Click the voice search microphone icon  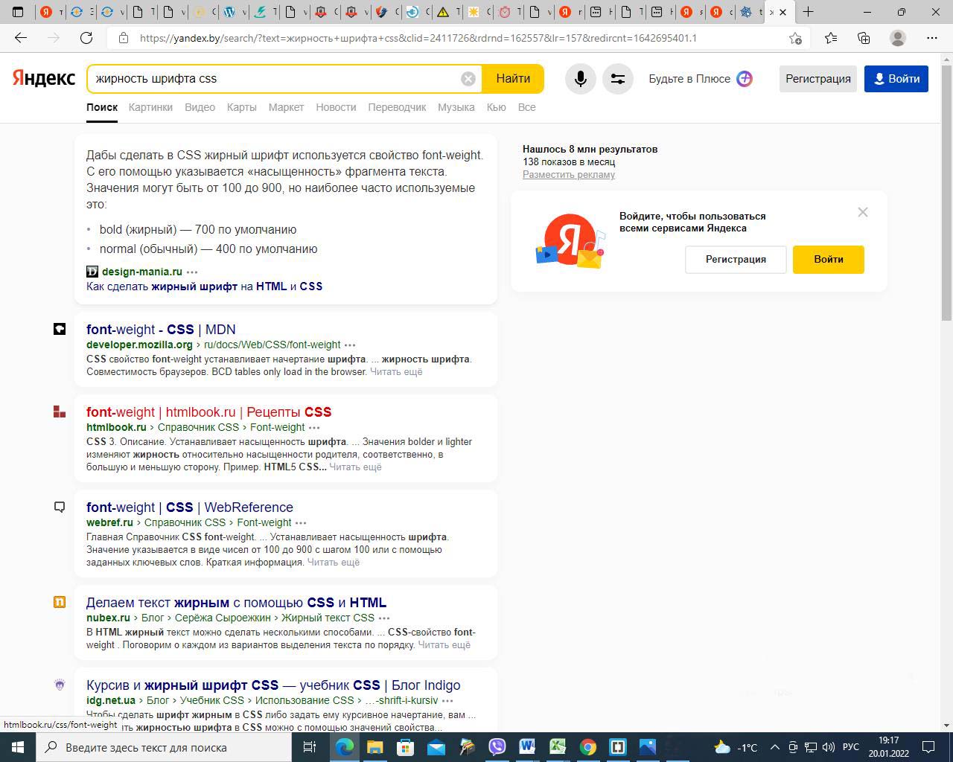(x=580, y=79)
